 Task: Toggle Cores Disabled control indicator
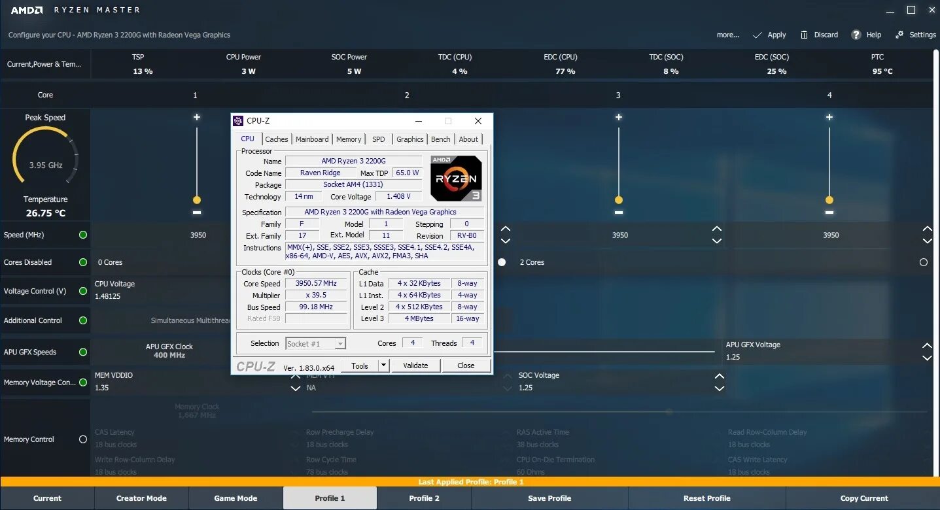pos(83,262)
